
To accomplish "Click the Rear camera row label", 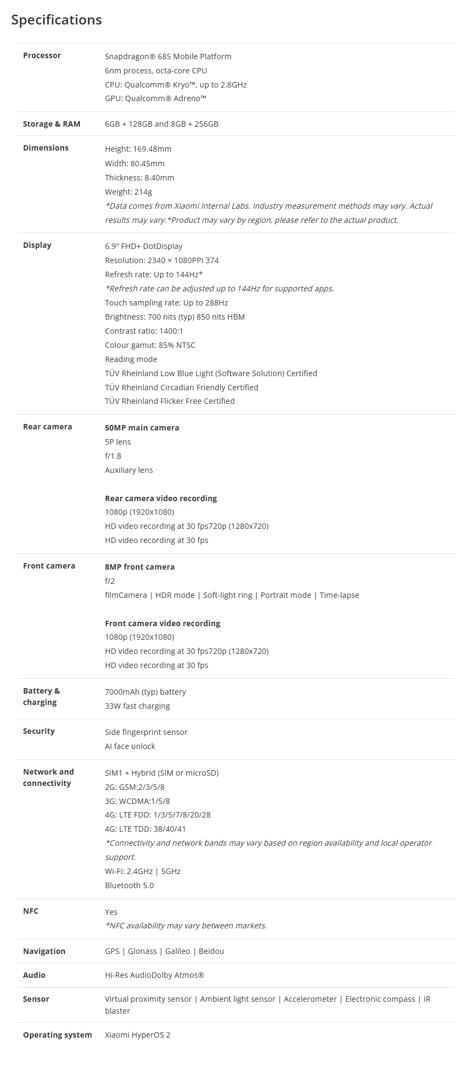I will tap(47, 427).
